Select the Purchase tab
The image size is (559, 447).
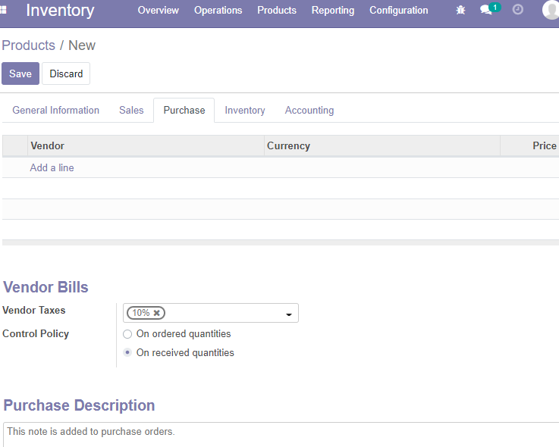tap(184, 111)
